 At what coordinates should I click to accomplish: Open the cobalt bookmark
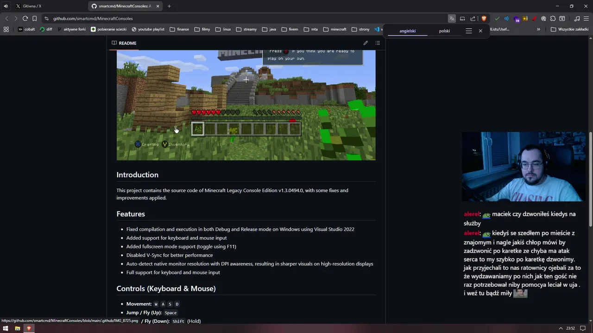click(x=26, y=29)
